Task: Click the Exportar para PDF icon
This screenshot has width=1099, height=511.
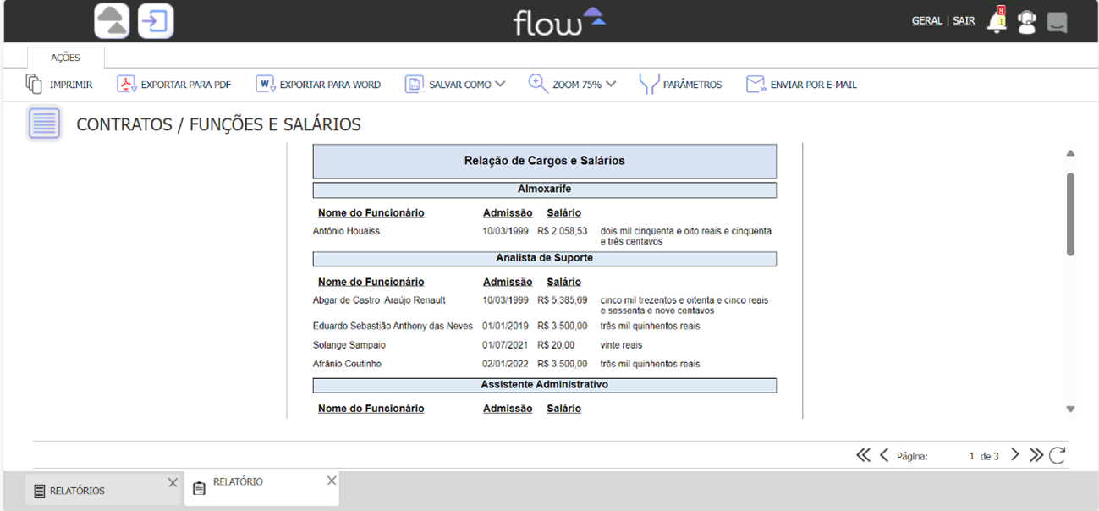Action: pos(127,84)
